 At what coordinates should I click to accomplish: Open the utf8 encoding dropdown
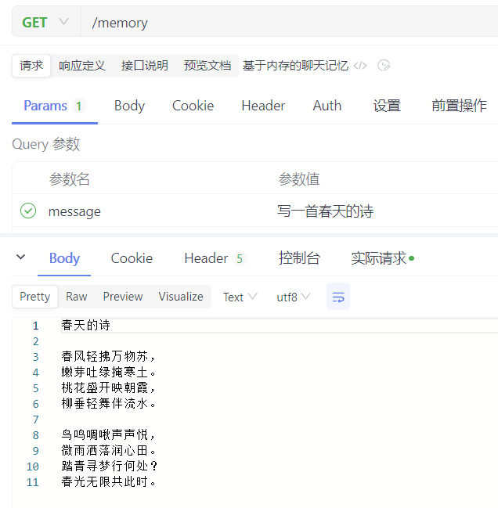click(294, 297)
